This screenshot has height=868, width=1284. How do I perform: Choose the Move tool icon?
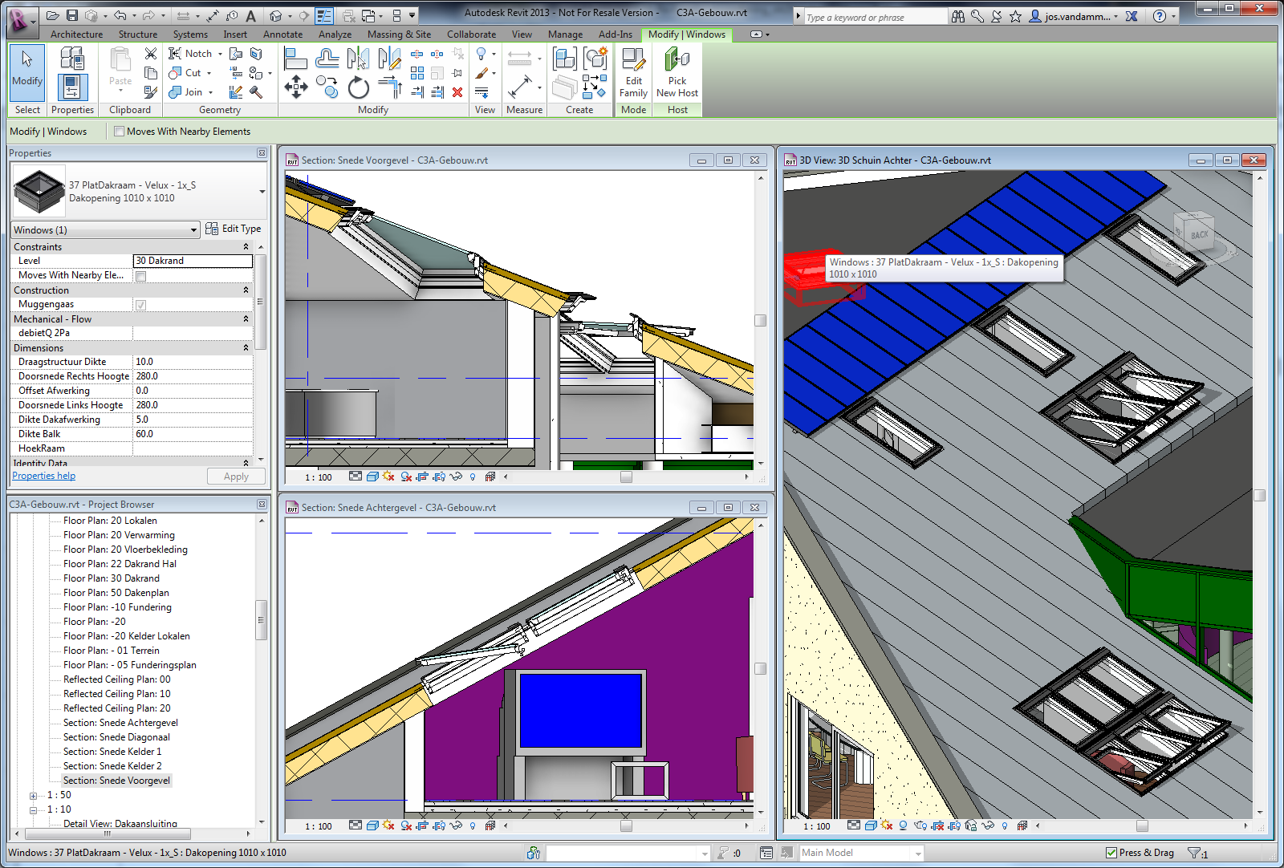(295, 87)
